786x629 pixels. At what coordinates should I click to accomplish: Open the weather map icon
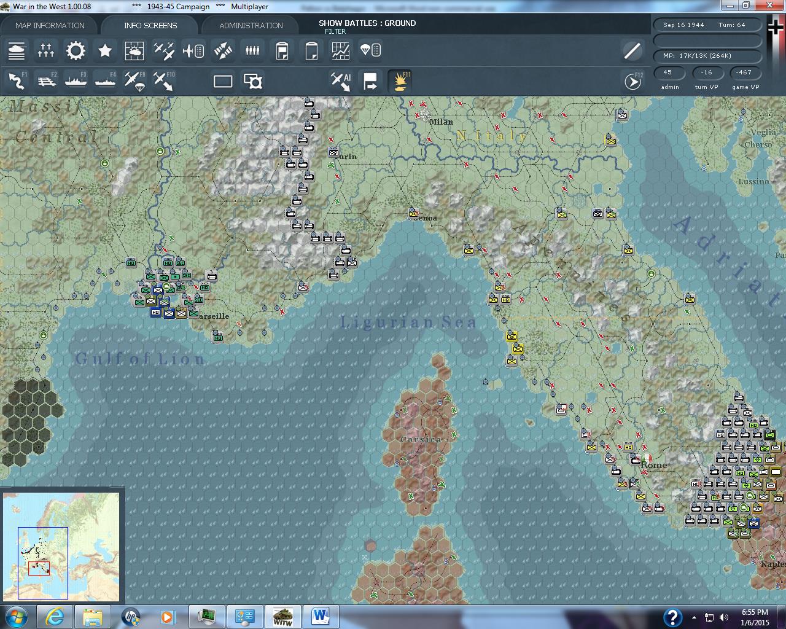point(134,50)
